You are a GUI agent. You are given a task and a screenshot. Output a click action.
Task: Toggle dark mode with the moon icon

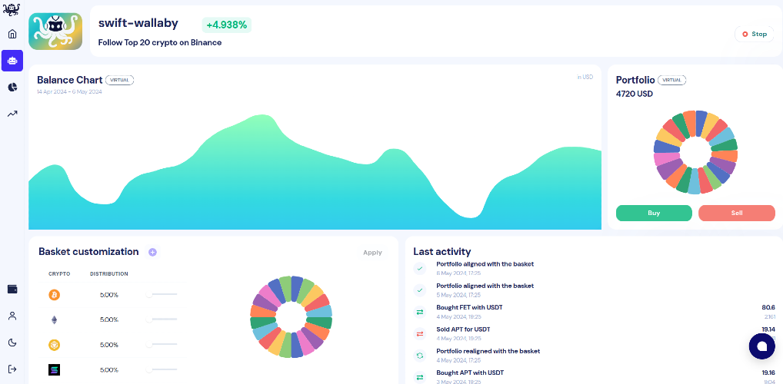[12, 343]
